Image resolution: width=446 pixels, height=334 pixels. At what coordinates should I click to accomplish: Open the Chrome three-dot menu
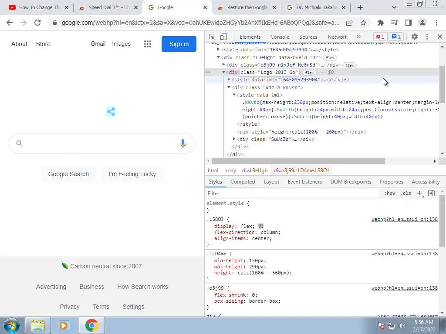[x=436, y=23]
